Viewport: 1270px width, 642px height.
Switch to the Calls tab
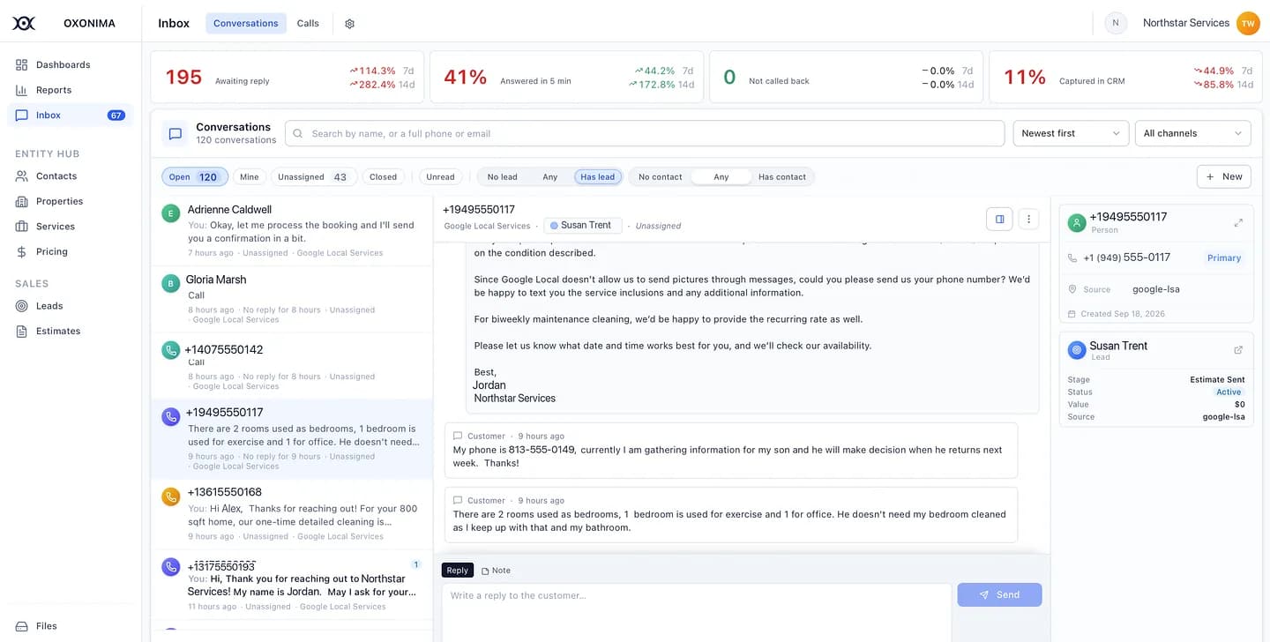[x=308, y=24]
